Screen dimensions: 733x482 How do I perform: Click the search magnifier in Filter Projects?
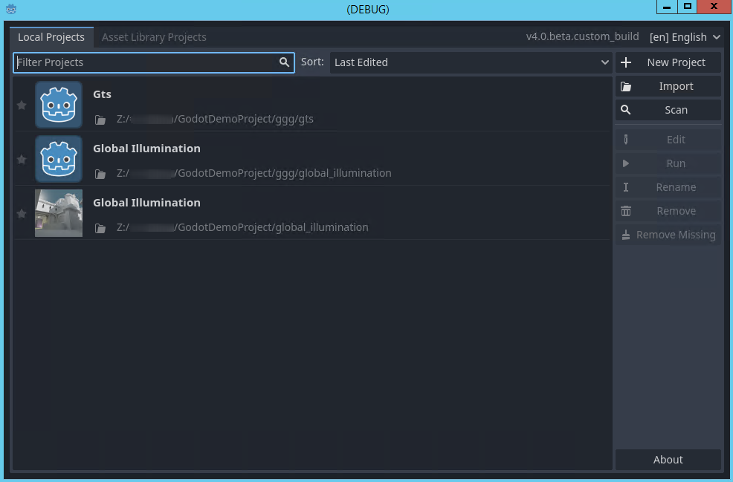(284, 62)
